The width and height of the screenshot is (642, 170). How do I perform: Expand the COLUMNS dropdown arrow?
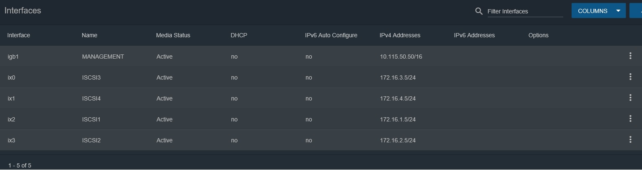[618, 11]
